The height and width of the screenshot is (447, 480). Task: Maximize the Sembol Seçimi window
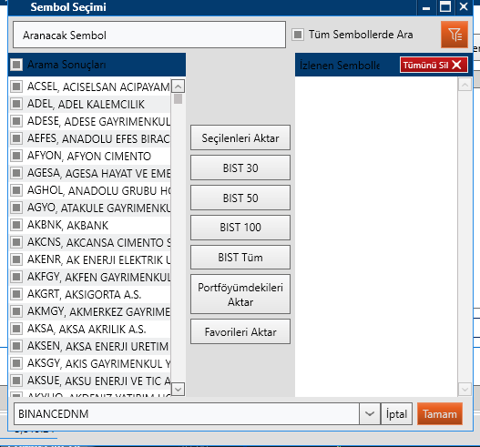tap(445, 6)
